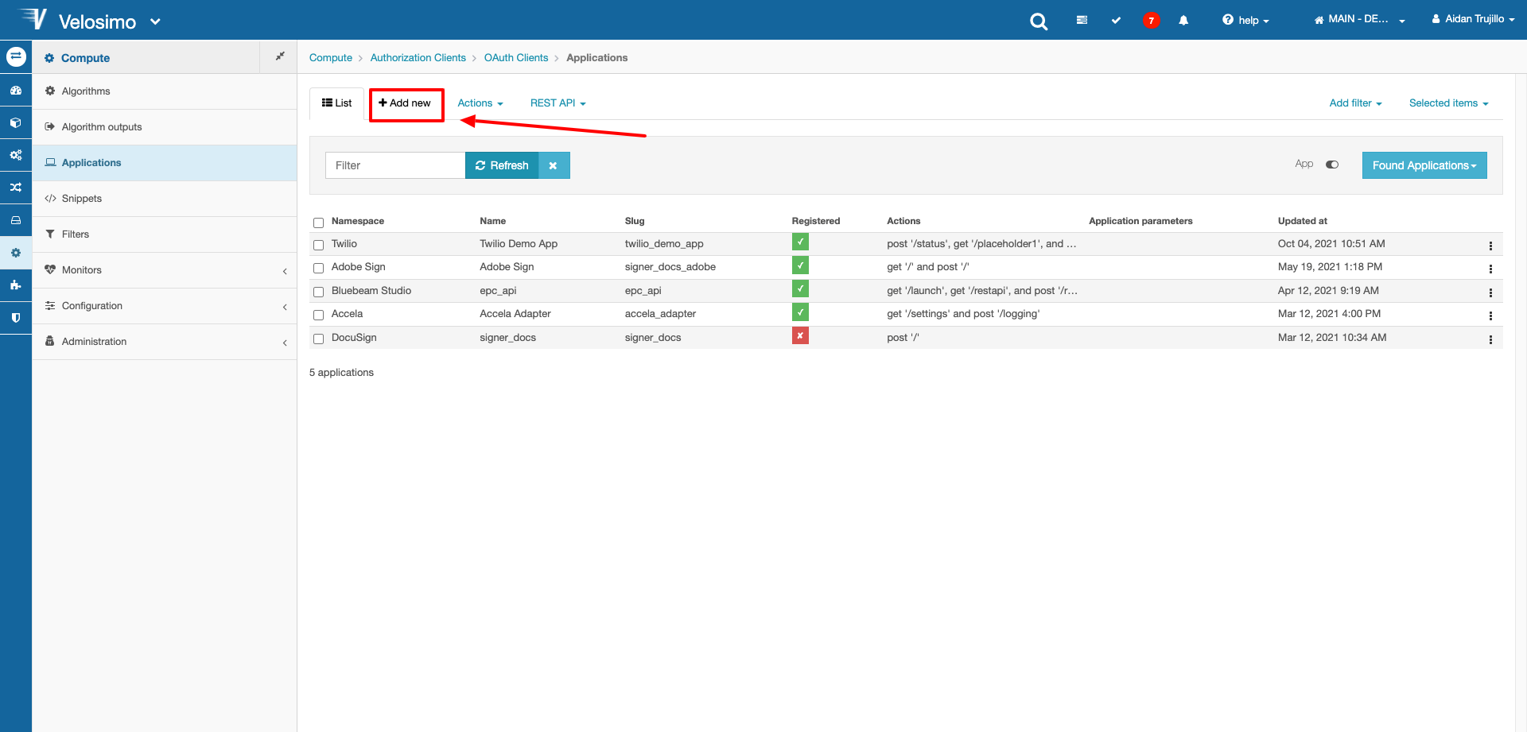
Task: Open row menu for Bluebeam Studio epc_api
Action: [x=1490, y=292]
